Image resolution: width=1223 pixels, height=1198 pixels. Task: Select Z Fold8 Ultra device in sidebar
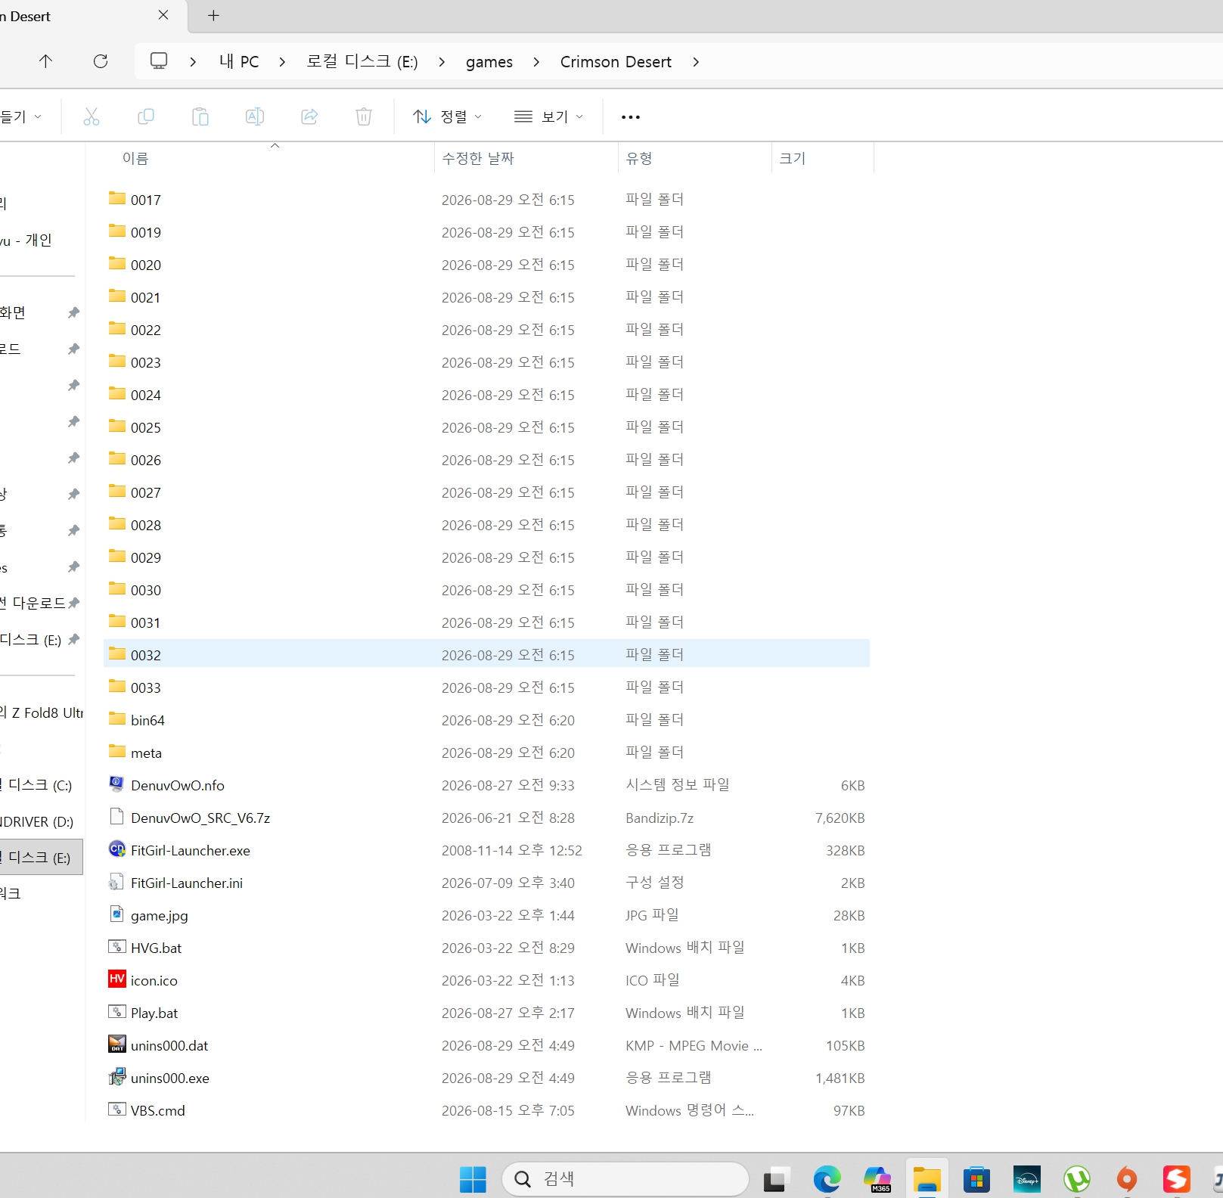point(41,712)
